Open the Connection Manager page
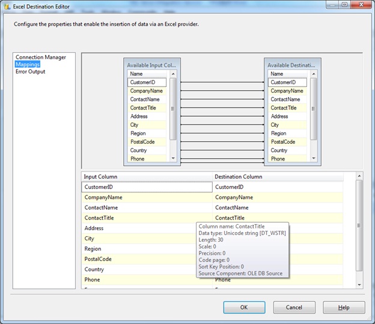The width and height of the screenshot is (375, 324). [41, 57]
